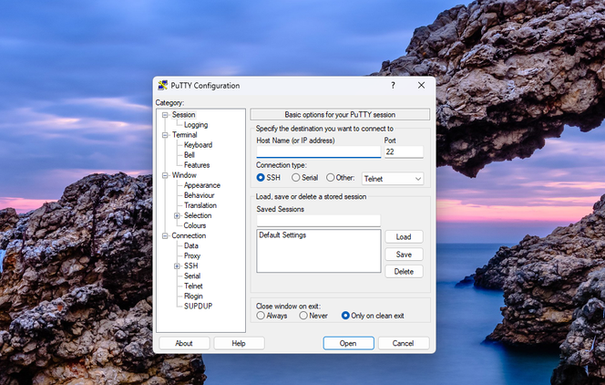Screen dimensions: 605x385
Task: Click the Delete session button
Action: pos(404,272)
